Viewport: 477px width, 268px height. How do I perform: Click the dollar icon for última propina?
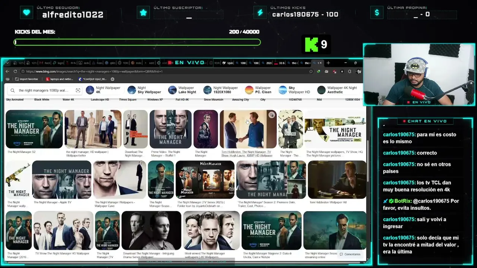click(x=377, y=13)
